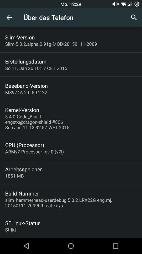142x254 pixels.
Task: Open recent apps square button
Action: (x=116, y=246)
